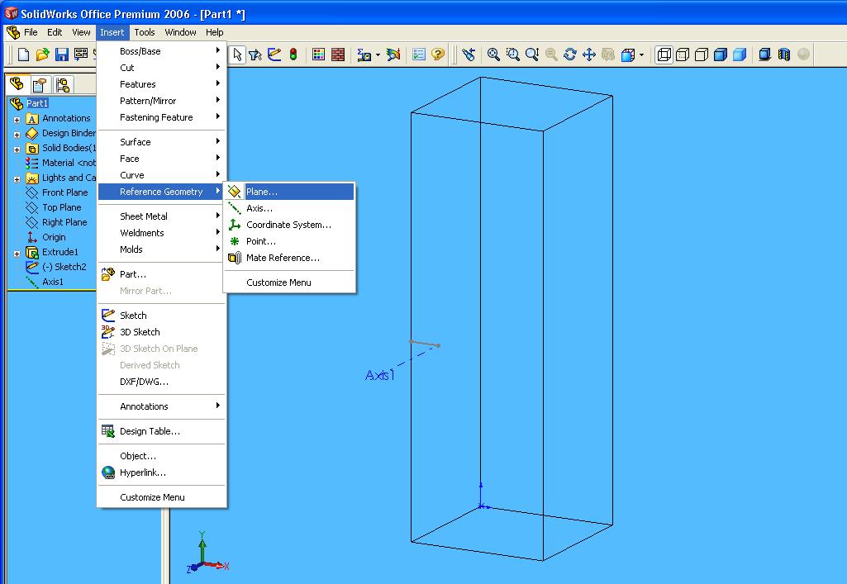
Task: Click the Sketch pencil toolbar icon
Action: coord(274,55)
